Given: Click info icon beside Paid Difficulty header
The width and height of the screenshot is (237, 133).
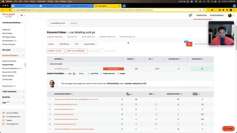Looking at the screenshot, I should (180, 59).
